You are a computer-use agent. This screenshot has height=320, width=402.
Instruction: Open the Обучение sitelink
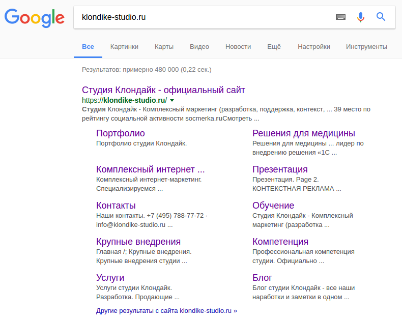[x=273, y=206]
